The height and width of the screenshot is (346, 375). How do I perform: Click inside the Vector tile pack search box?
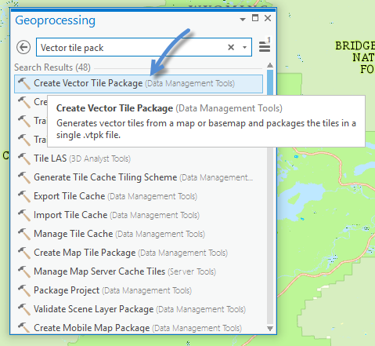[131, 47]
